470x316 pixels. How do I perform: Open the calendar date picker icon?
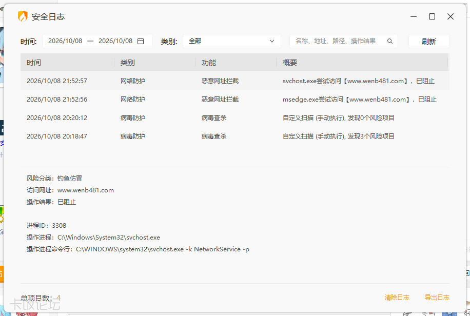coord(140,42)
